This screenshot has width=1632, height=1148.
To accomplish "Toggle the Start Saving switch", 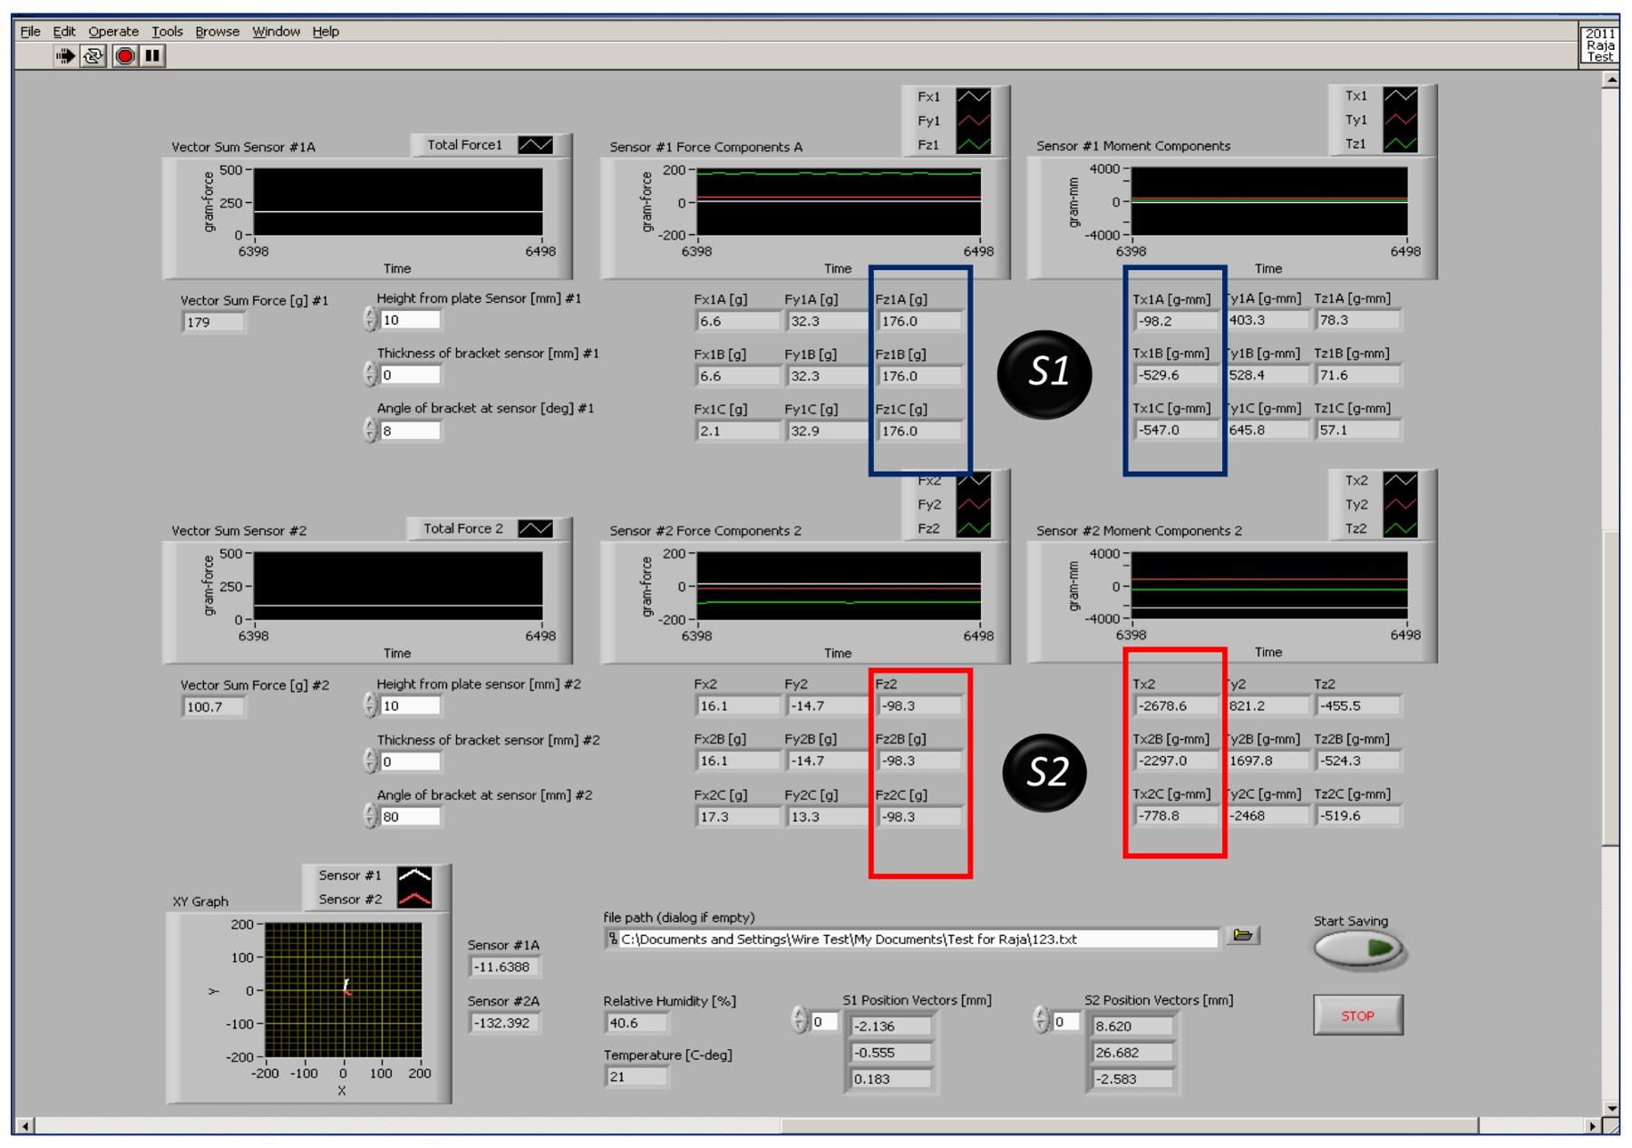I will pyautogui.click(x=1358, y=949).
